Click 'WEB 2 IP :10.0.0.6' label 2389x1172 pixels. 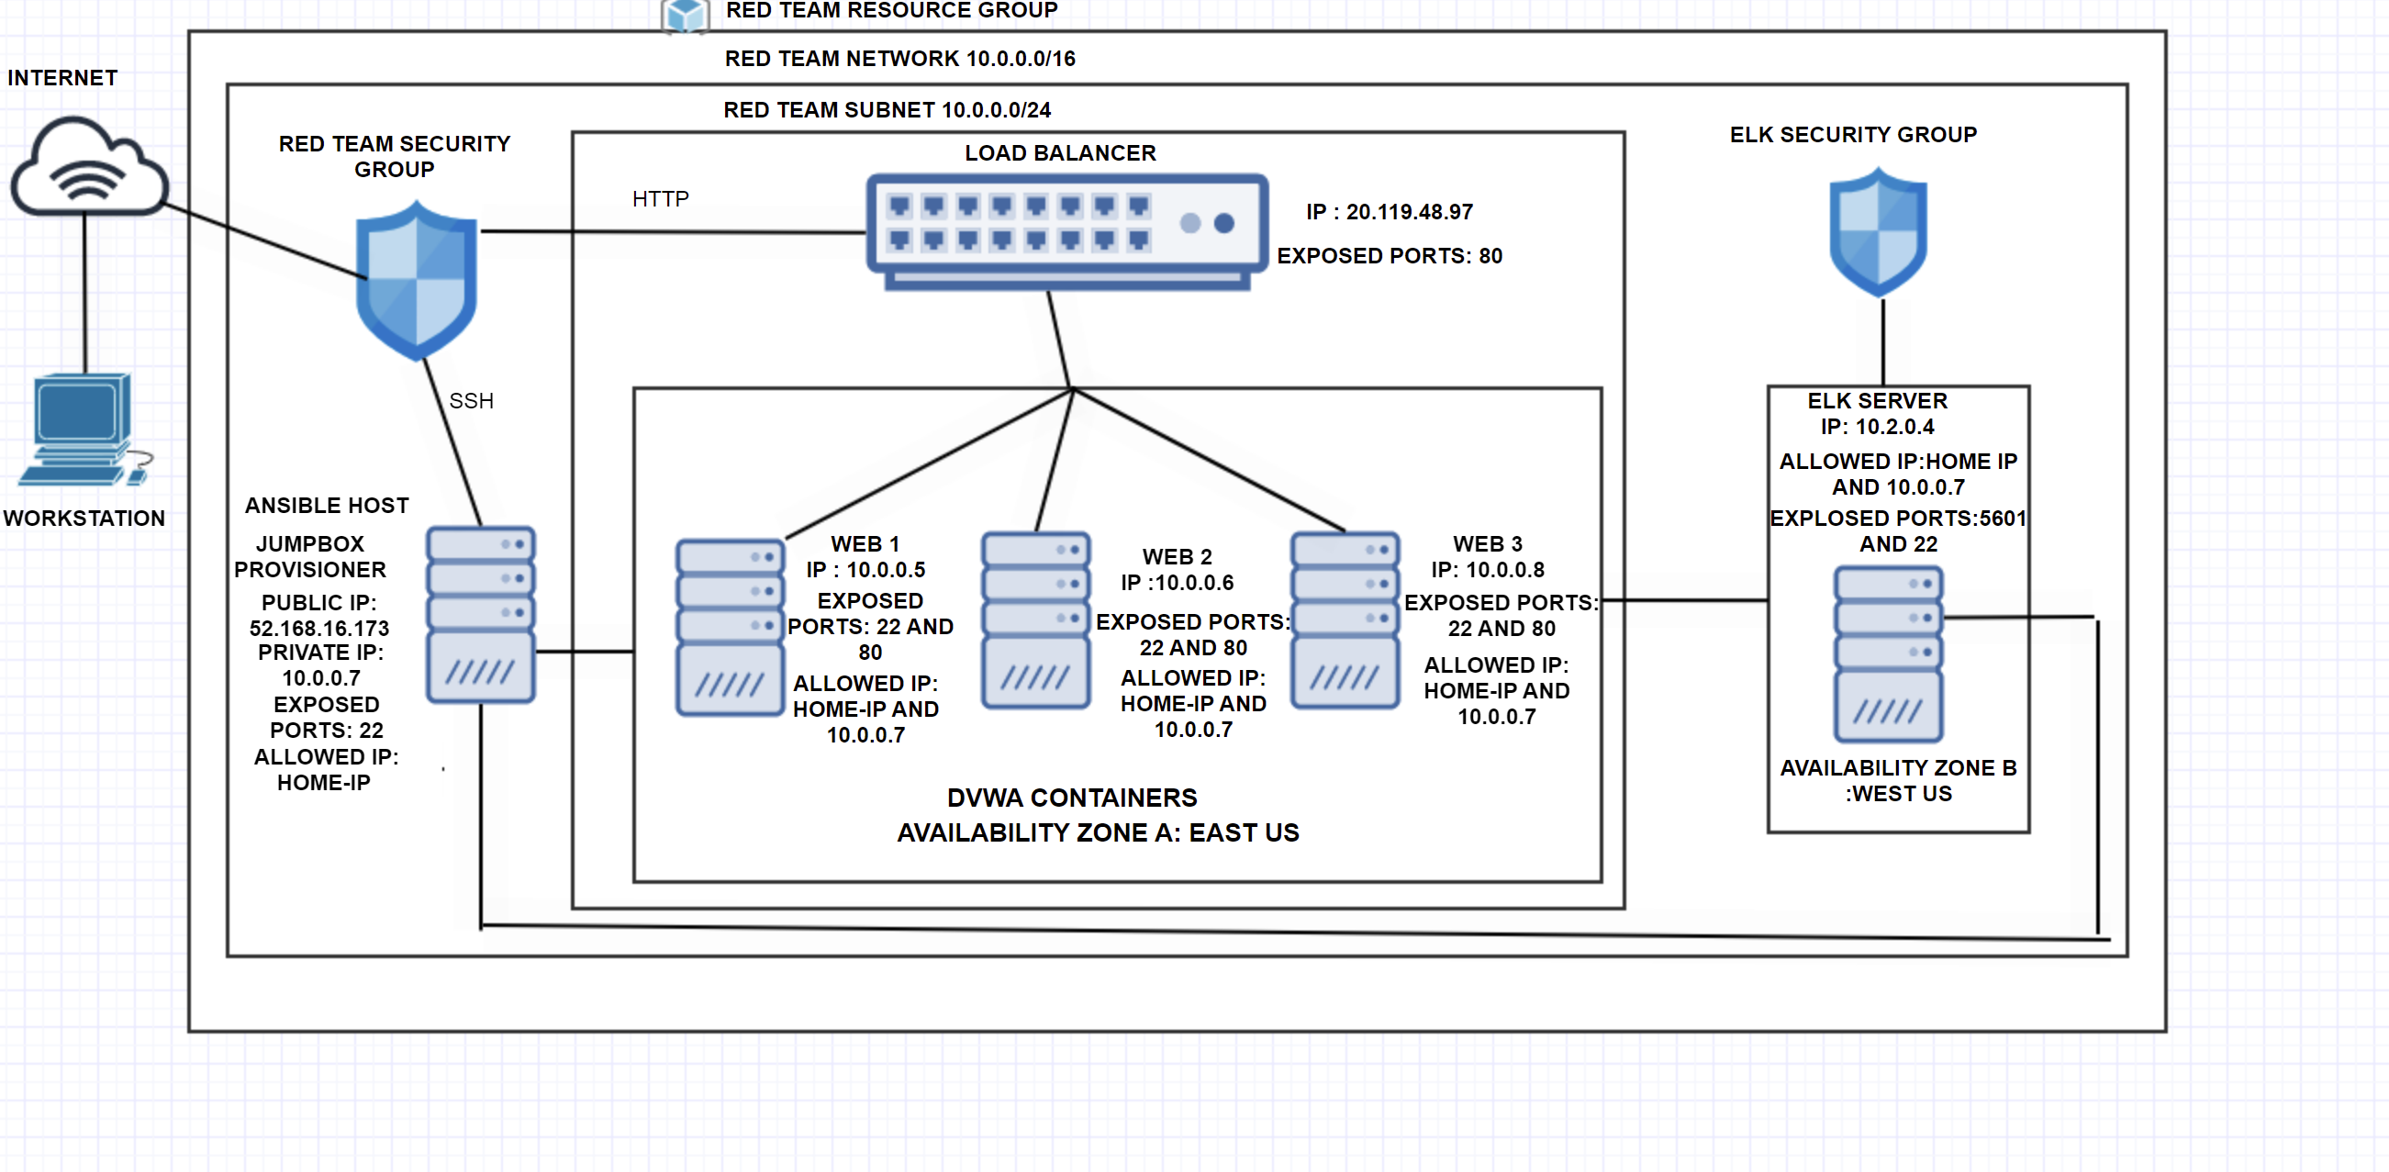(x=1177, y=569)
